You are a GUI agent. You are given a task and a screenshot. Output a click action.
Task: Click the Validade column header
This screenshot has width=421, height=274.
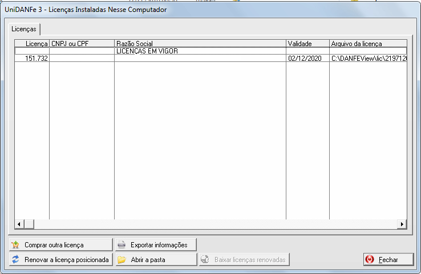tap(307, 43)
